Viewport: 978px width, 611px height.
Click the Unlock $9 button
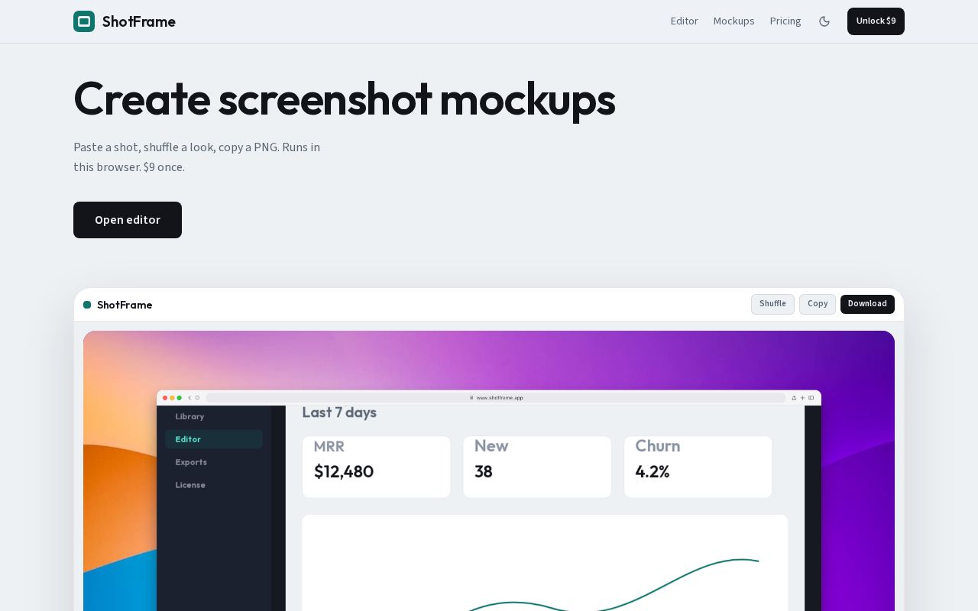[876, 21]
